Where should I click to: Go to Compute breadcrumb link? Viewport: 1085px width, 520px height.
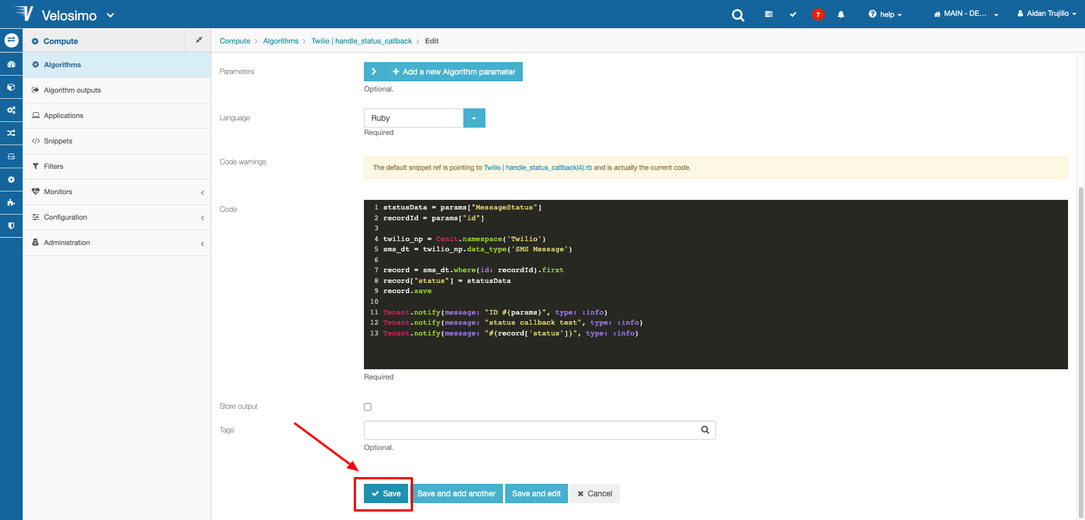coord(235,41)
